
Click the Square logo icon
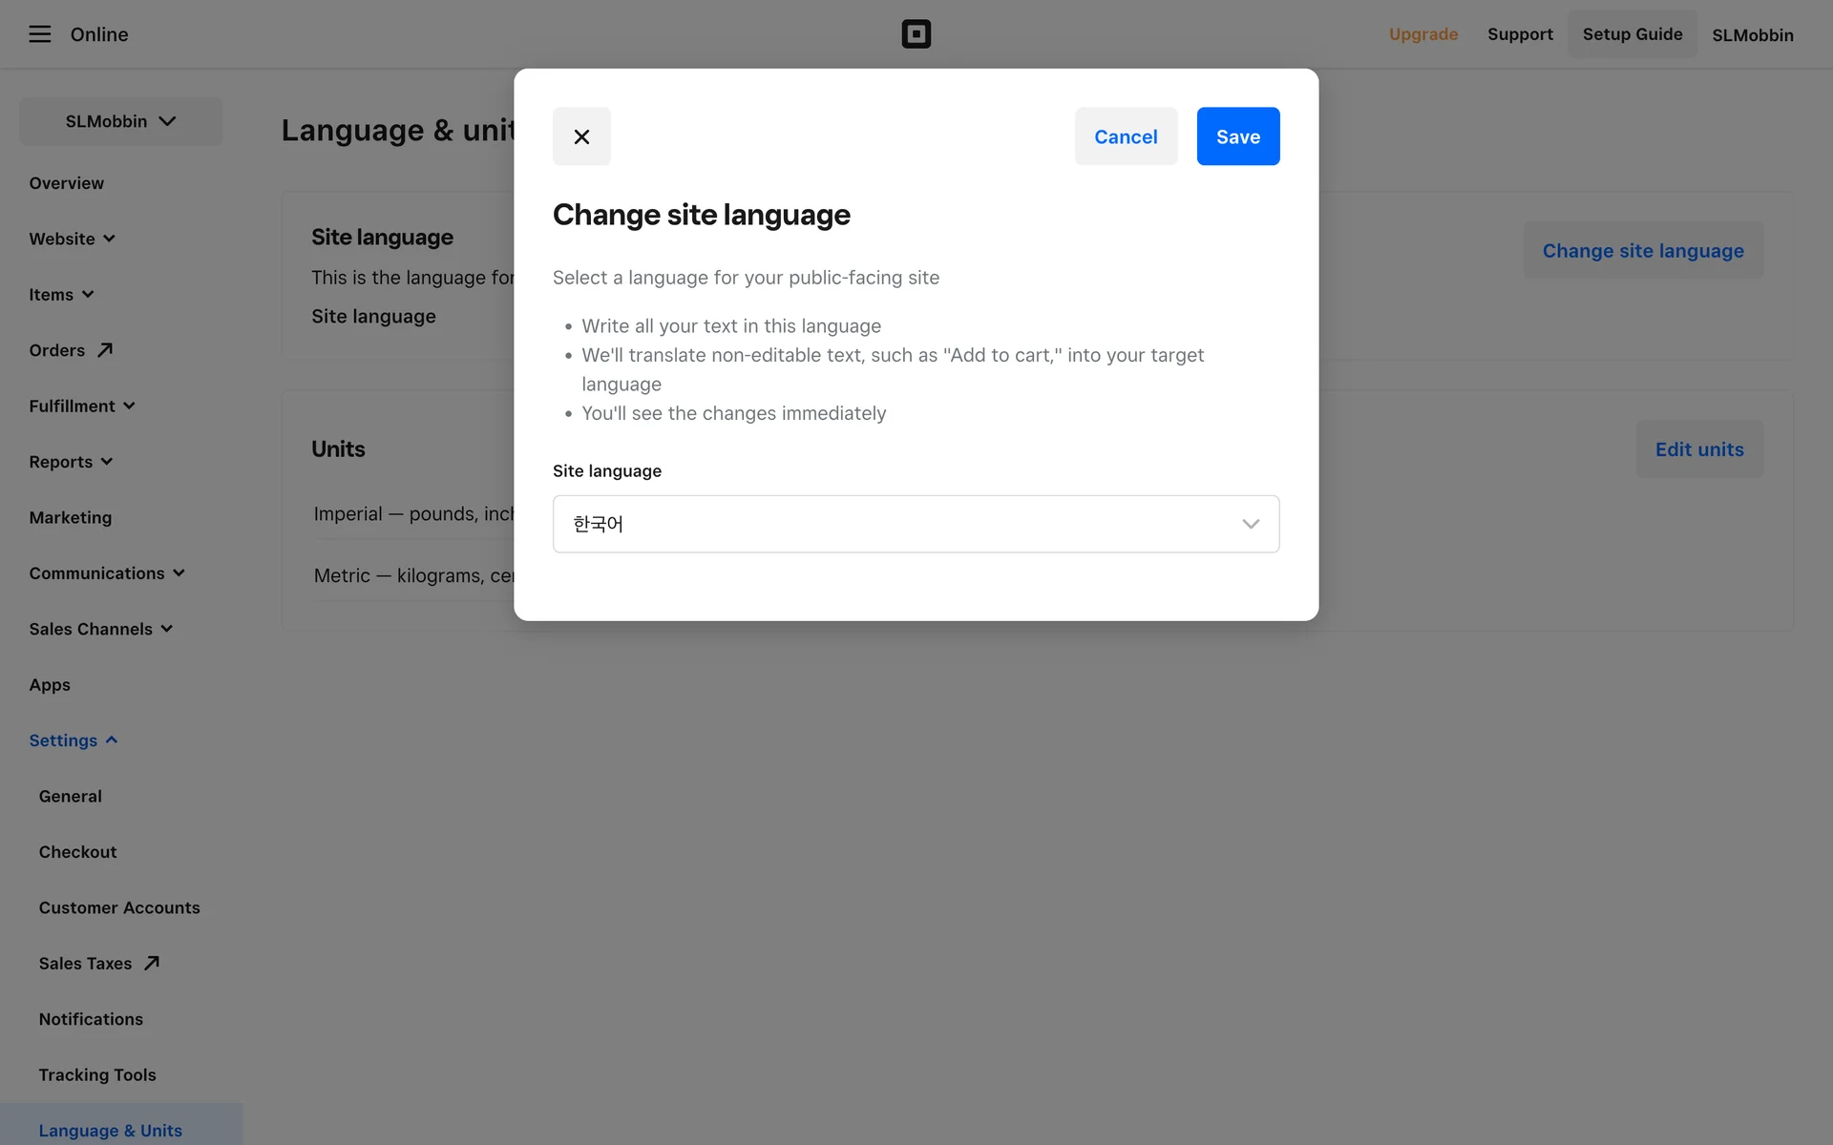click(x=916, y=34)
